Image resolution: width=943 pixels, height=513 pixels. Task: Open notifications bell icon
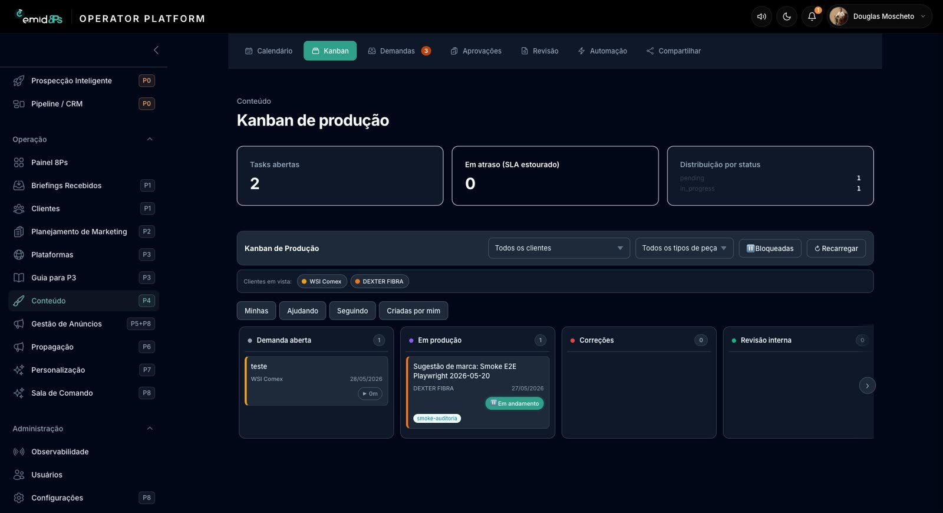click(x=812, y=17)
